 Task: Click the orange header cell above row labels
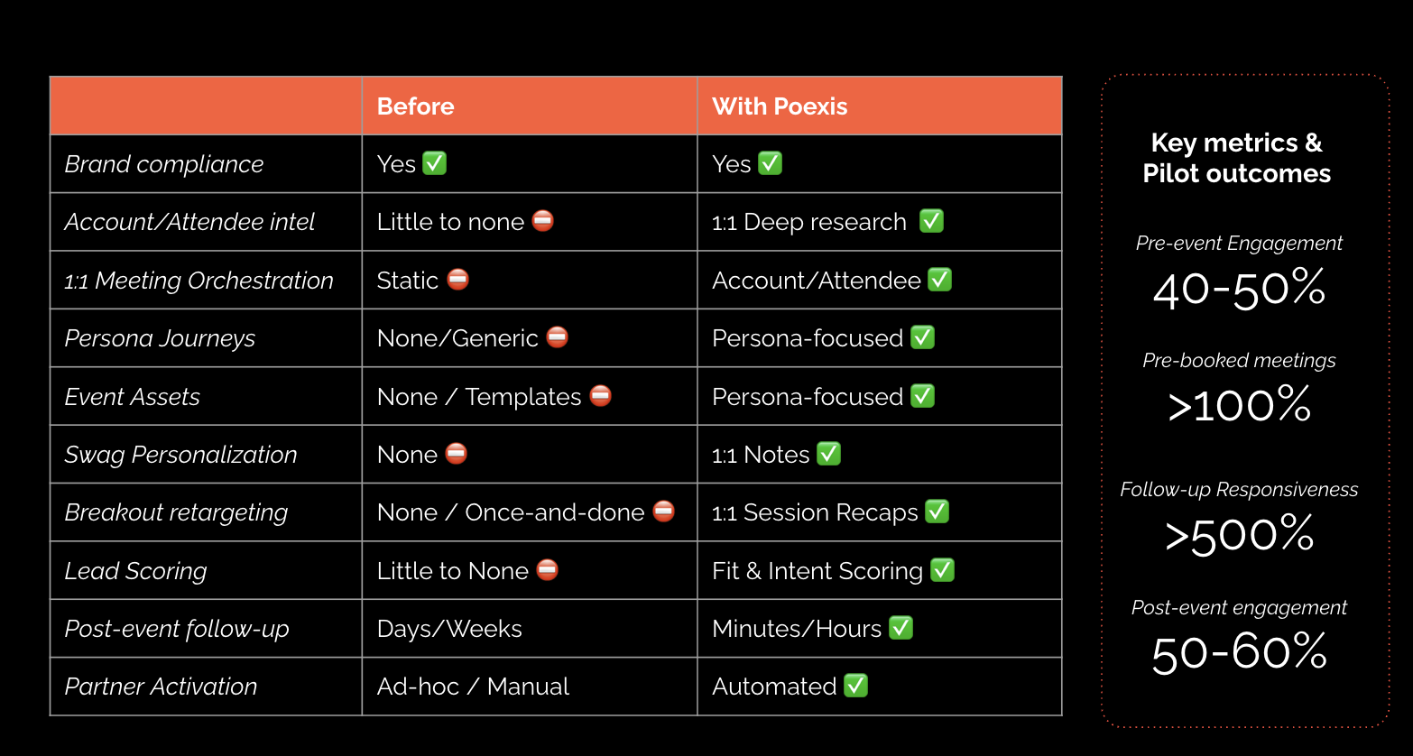(x=206, y=106)
